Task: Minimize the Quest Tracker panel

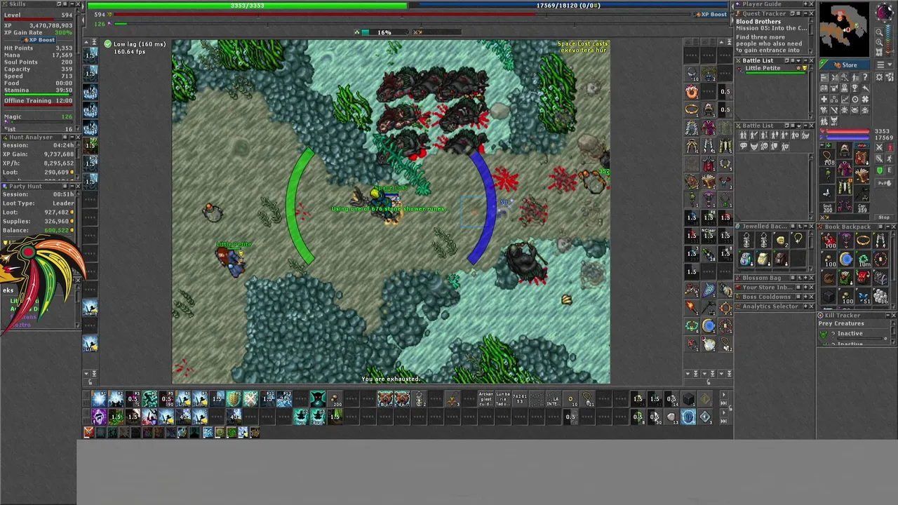Action: (805, 13)
